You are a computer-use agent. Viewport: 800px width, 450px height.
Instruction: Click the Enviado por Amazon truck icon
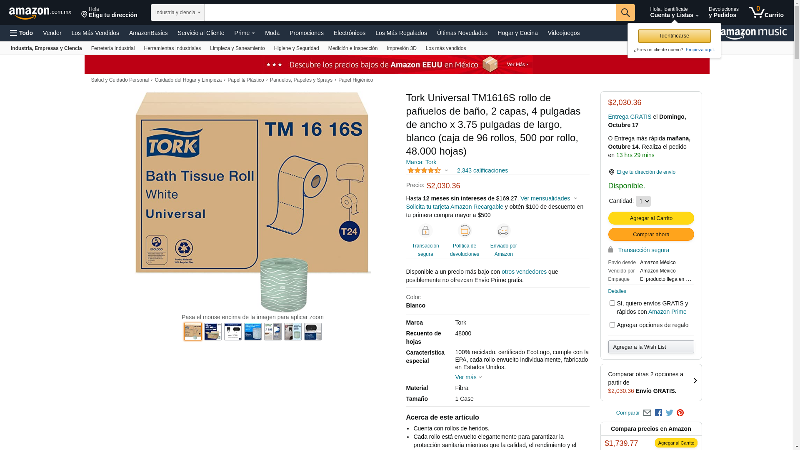(503, 230)
